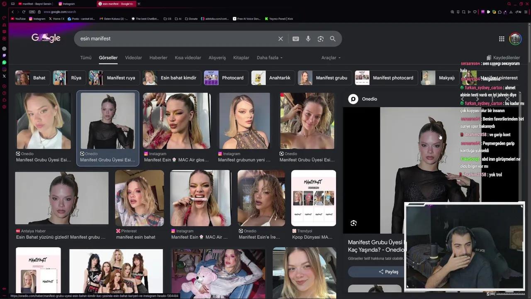
Task: Filter by Manifest photocard chip
Action: [385, 78]
